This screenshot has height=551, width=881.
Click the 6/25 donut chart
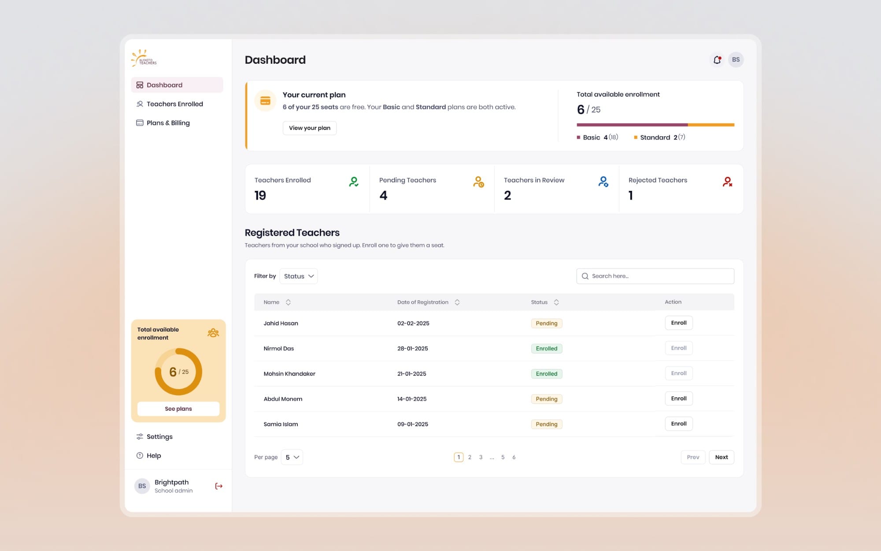click(x=178, y=372)
